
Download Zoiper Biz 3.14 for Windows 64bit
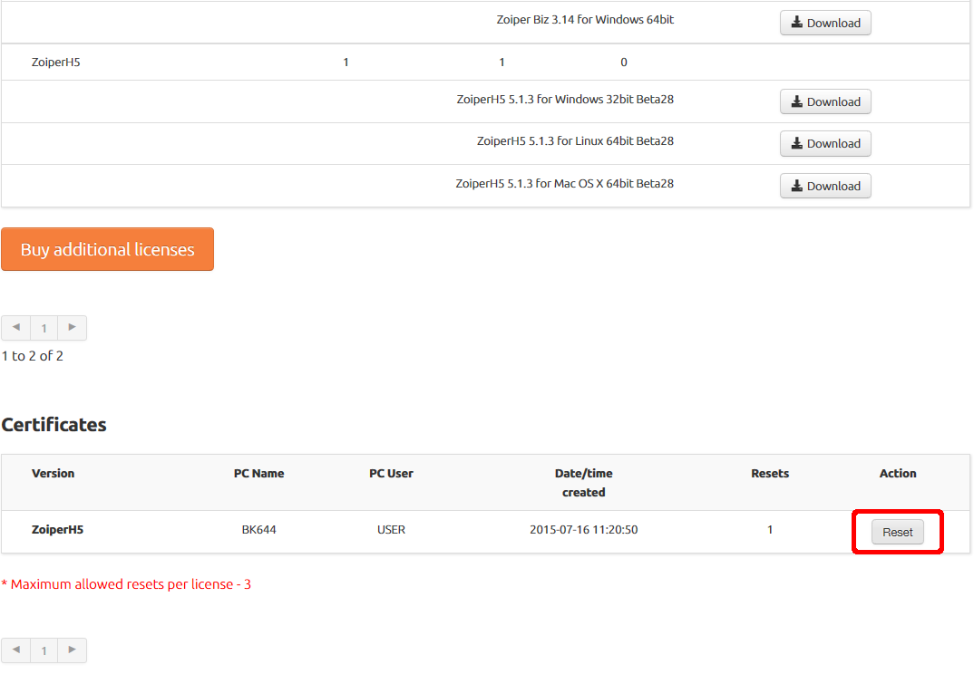825,23
